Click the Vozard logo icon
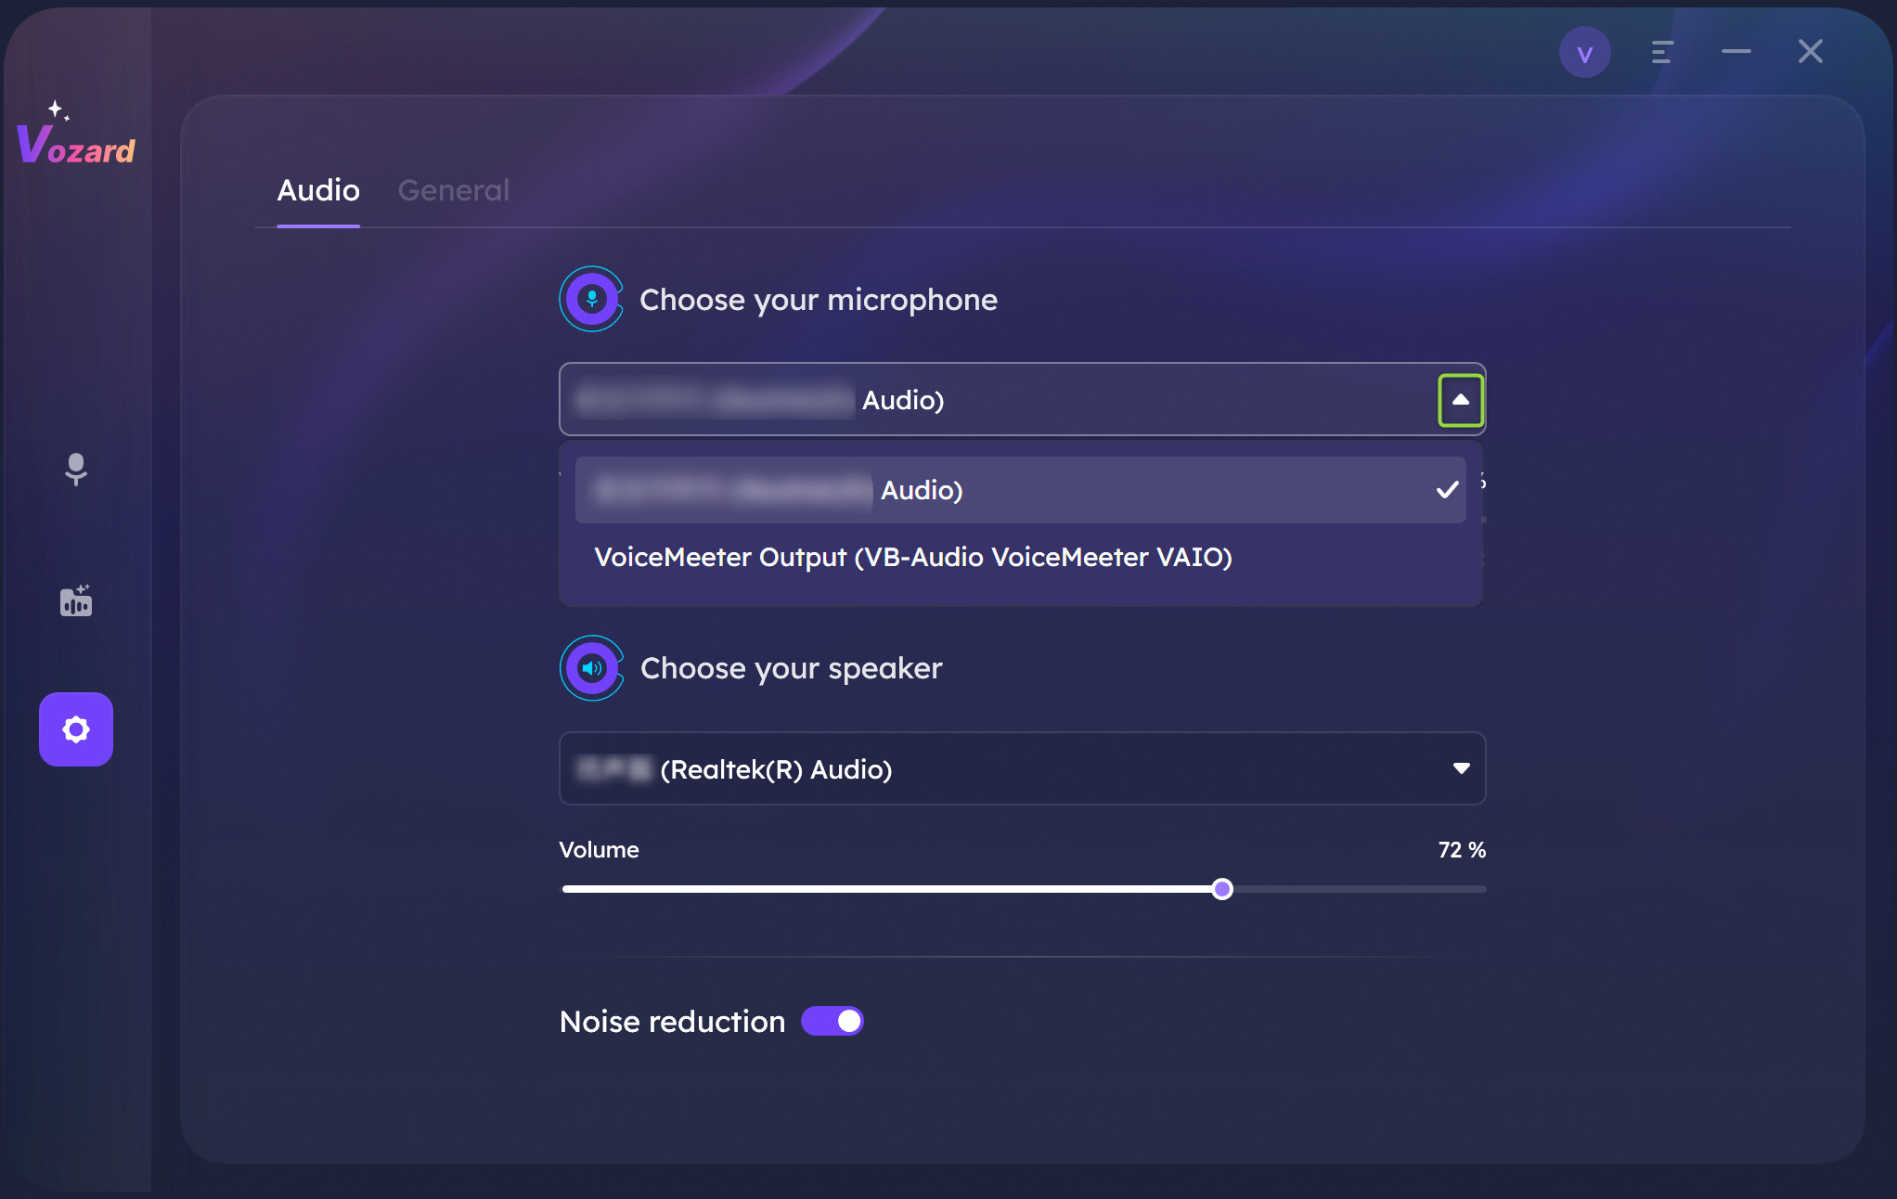The image size is (1897, 1199). 76,138
